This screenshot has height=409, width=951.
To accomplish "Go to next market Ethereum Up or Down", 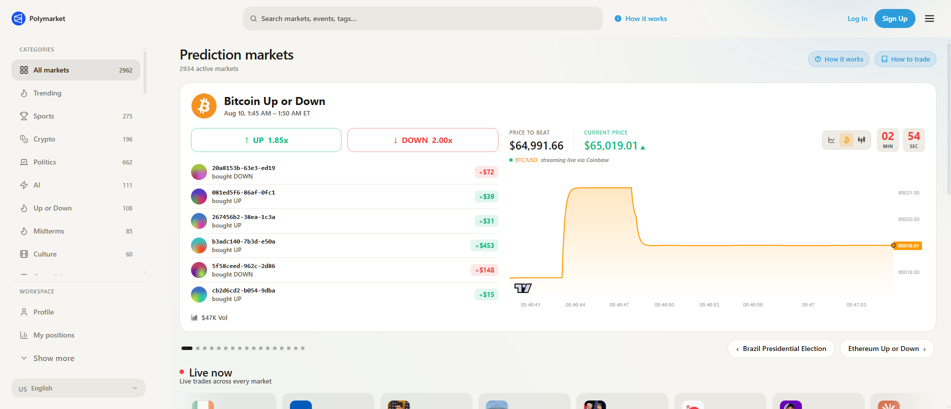I will click(887, 348).
